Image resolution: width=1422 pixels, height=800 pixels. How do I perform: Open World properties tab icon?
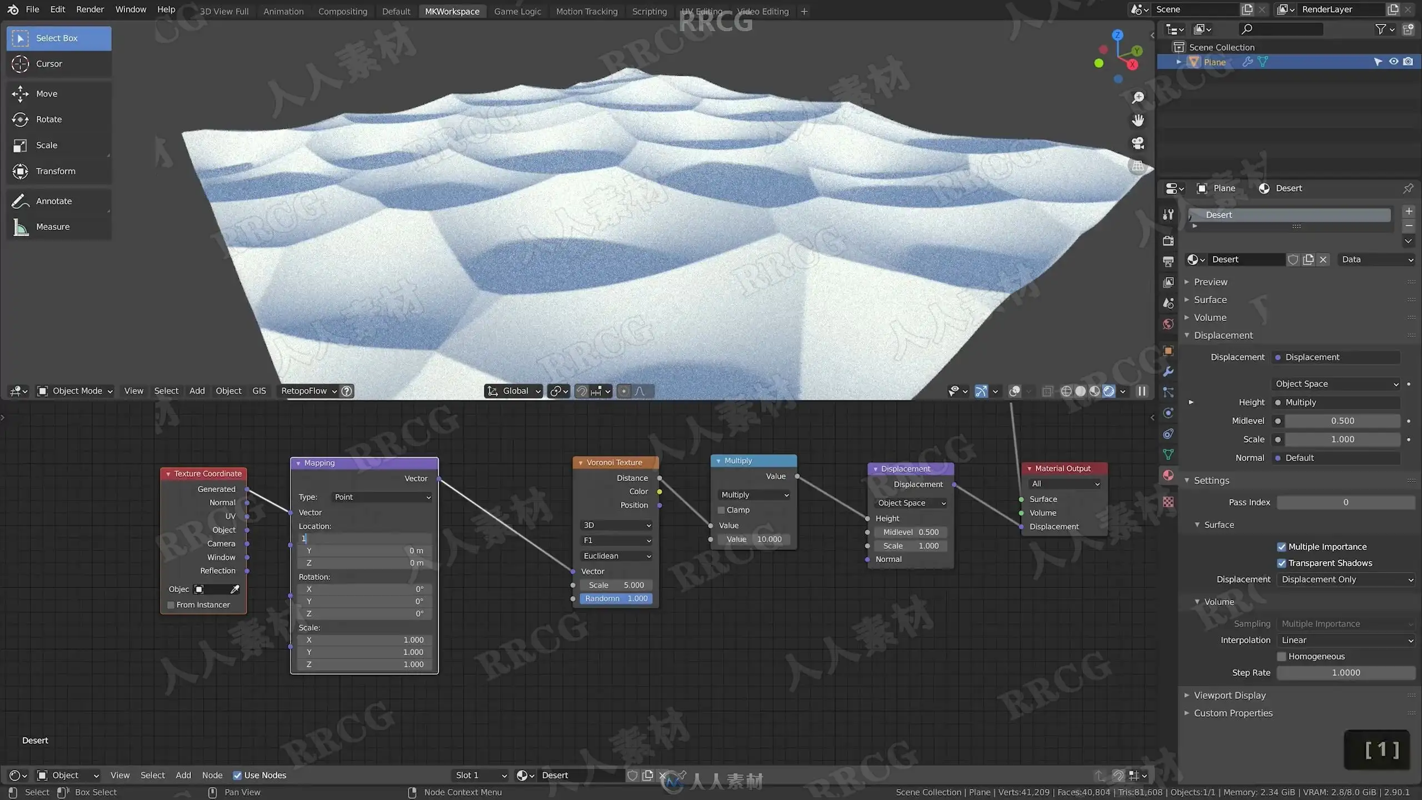(1168, 324)
